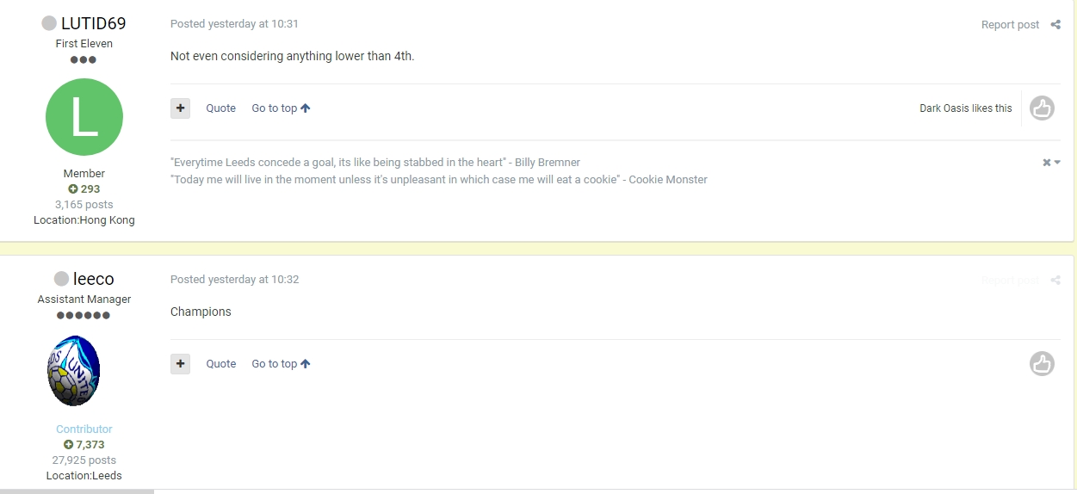1077x494 pixels.
Task: Click the green reputation 293 badge
Action: 84,189
